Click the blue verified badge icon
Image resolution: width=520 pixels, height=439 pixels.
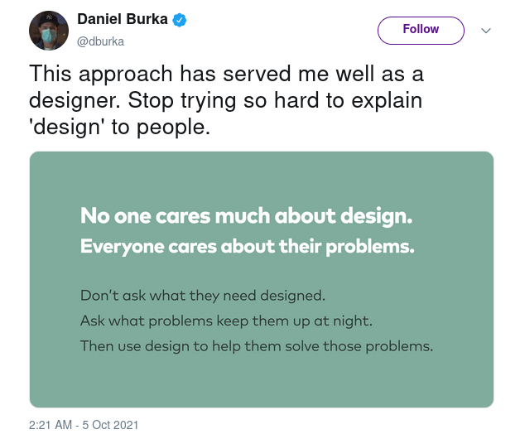pyautogui.click(x=179, y=20)
